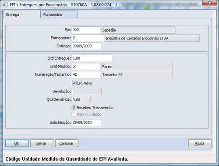Select the Entrega tab
The width and height of the screenshot is (219, 166).
tap(21, 14)
